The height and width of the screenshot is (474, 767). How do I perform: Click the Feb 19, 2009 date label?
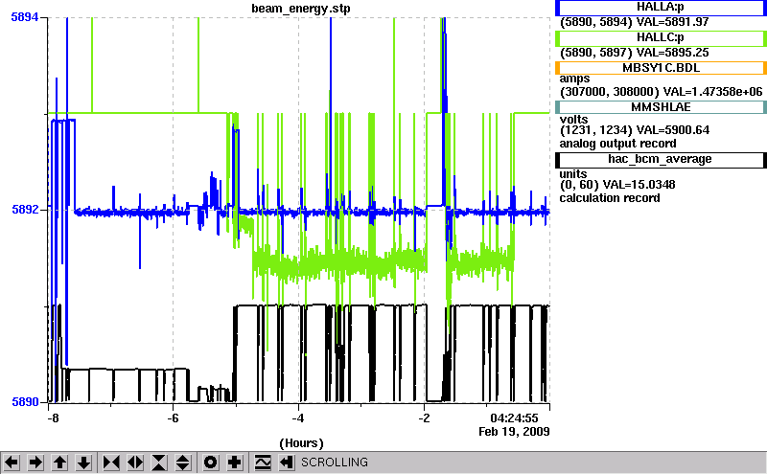pyautogui.click(x=514, y=432)
